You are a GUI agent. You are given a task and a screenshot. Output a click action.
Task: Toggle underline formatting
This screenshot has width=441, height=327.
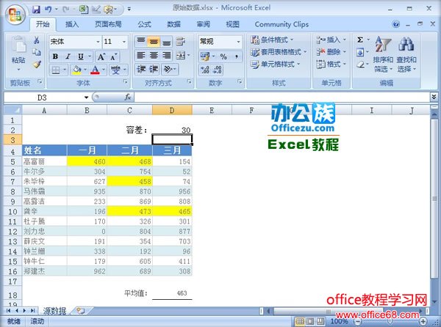pyautogui.click(x=81, y=57)
